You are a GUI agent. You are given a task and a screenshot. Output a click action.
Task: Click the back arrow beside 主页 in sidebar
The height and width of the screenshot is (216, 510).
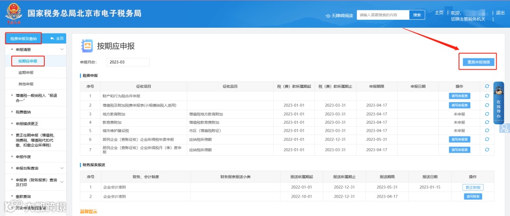52,39
